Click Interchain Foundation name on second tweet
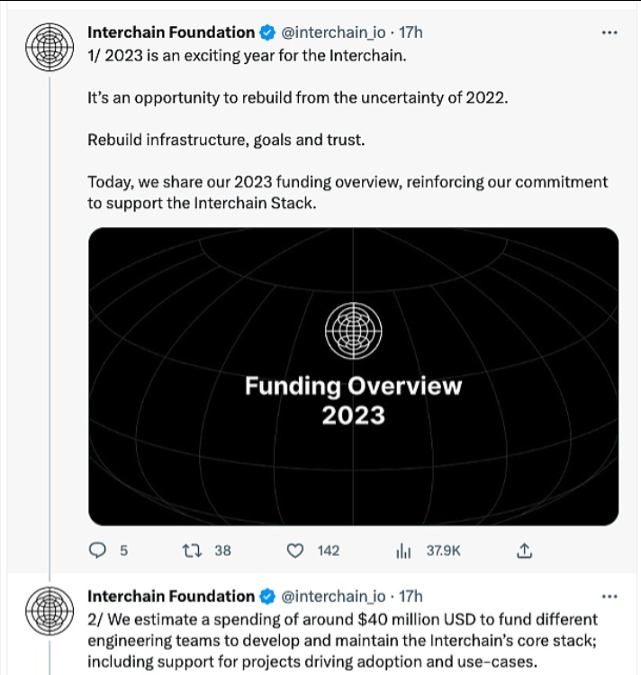The width and height of the screenshot is (641, 675). tap(171, 596)
